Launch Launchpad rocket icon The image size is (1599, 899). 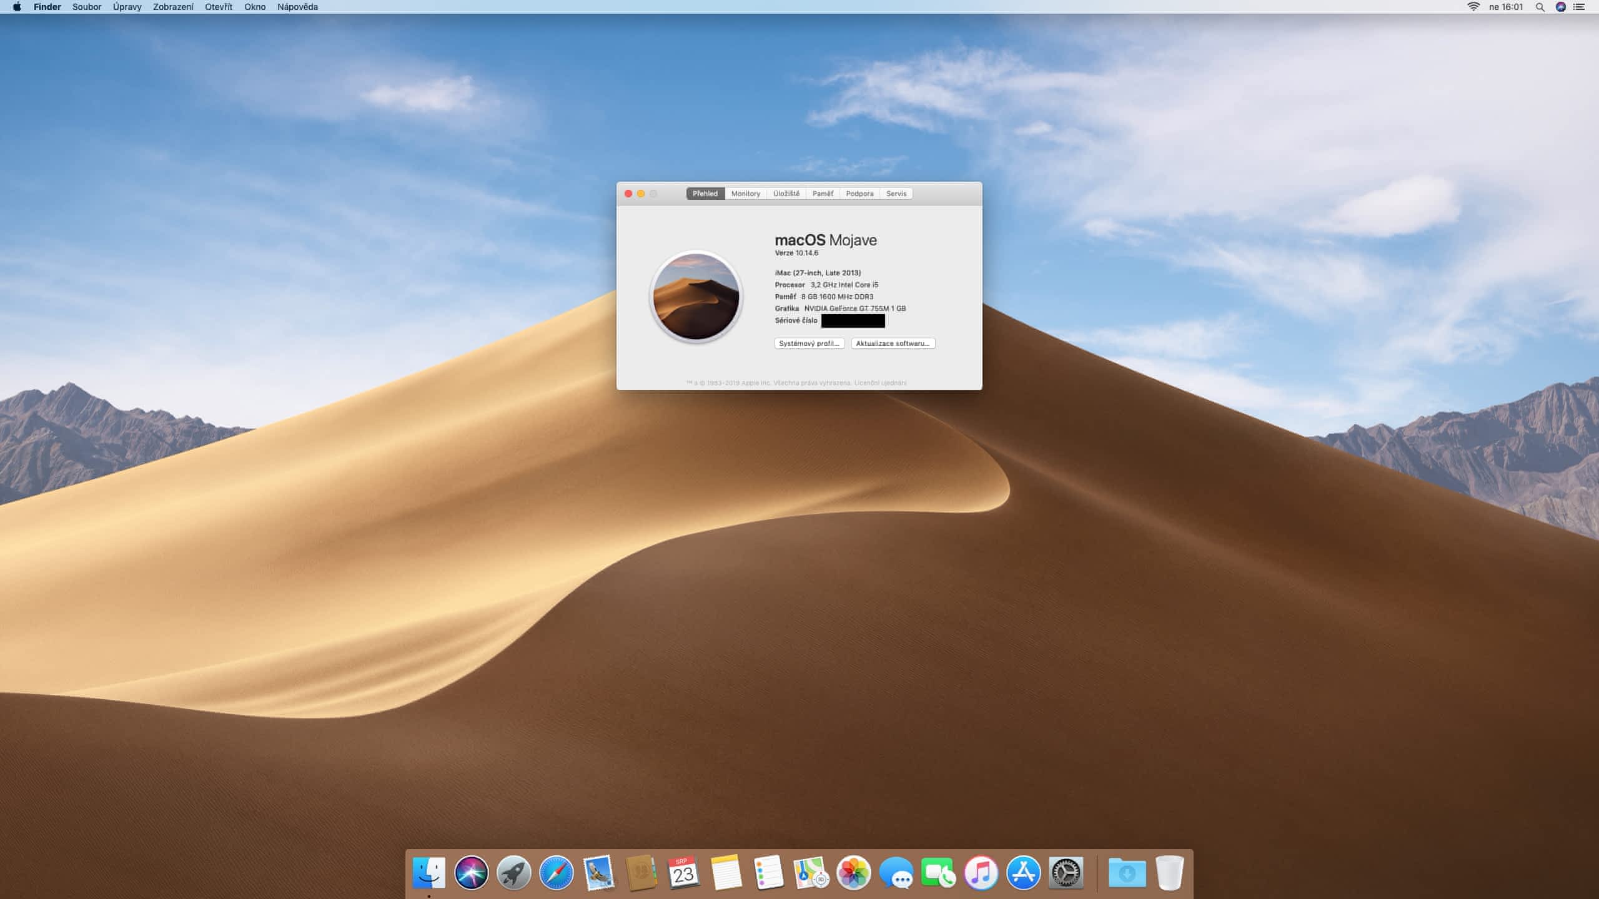(513, 872)
